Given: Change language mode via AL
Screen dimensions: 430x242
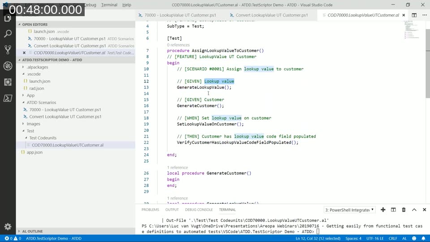Looking at the screenshot, I should pos(404,238).
